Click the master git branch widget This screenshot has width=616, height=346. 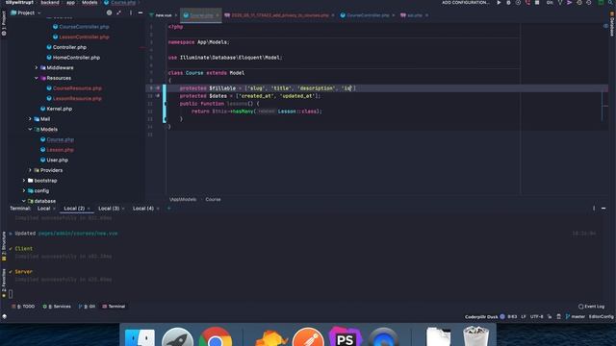pyautogui.click(x=576, y=316)
